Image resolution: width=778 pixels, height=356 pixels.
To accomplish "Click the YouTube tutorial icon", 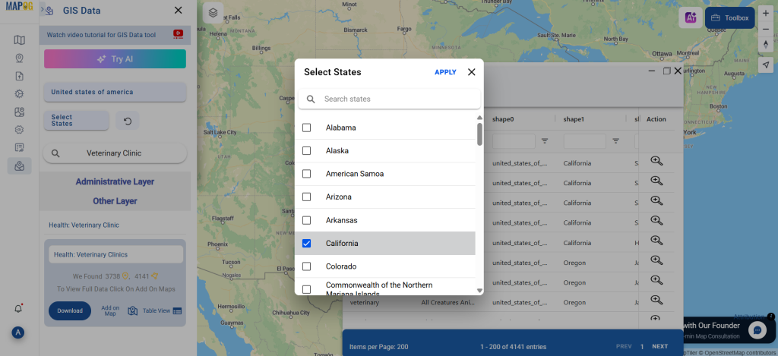I will (x=178, y=34).
